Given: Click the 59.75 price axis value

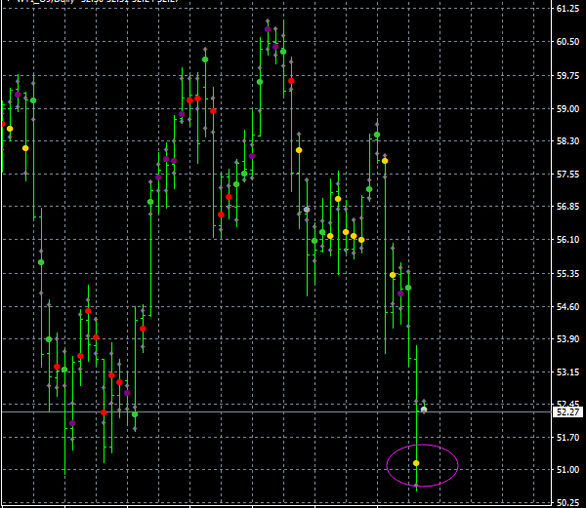Looking at the screenshot, I should [x=567, y=76].
